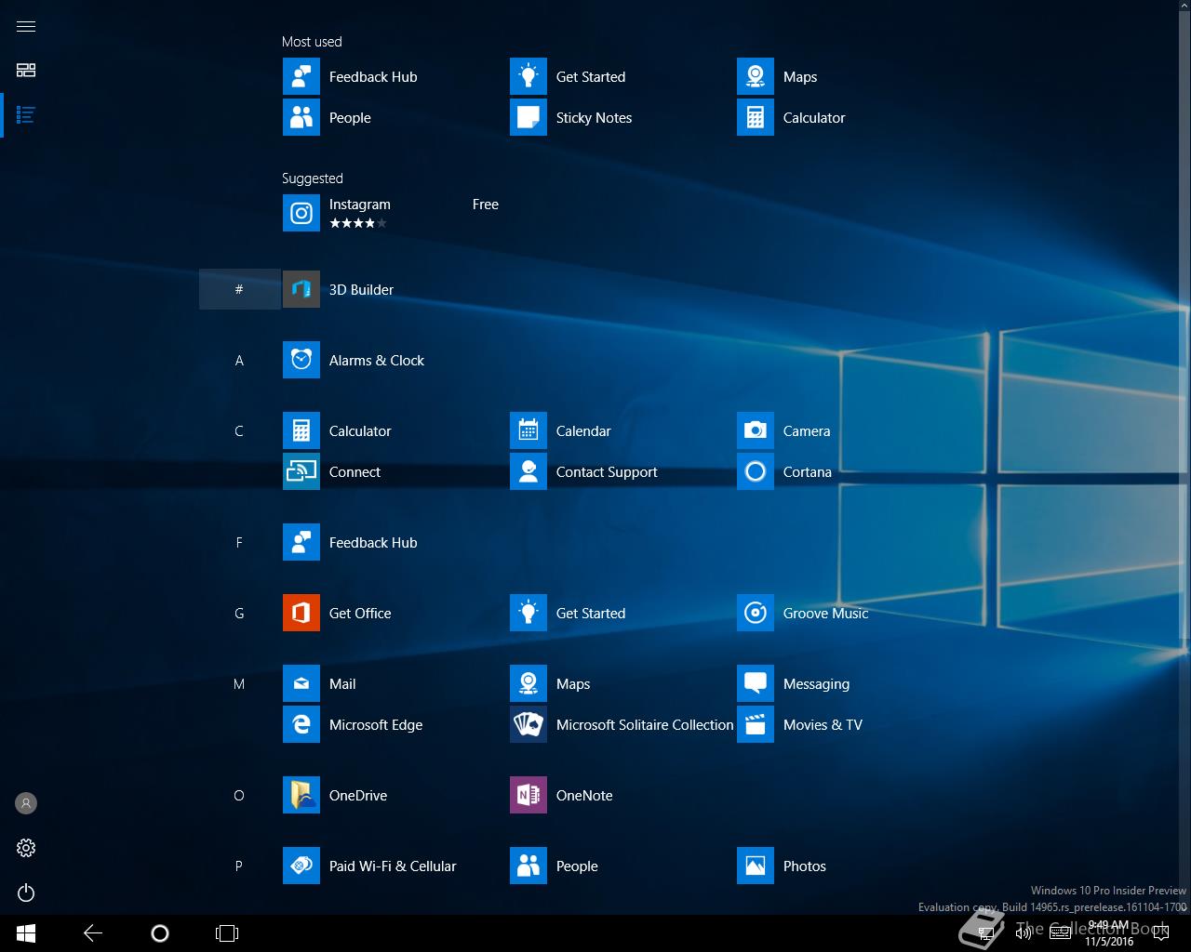Click the O section letter header
Viewport: 1191px width, 952px height.
[239, 795]
